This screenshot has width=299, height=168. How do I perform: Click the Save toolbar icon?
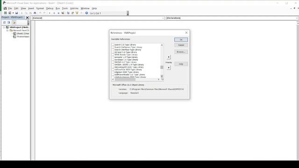coord(17,13)
